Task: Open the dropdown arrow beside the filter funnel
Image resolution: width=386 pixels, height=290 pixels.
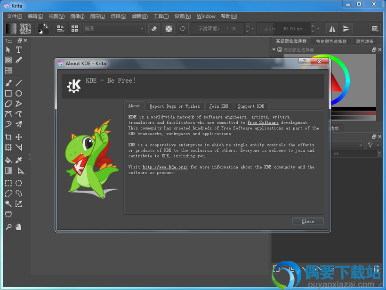Action: [x=378, y=145]
